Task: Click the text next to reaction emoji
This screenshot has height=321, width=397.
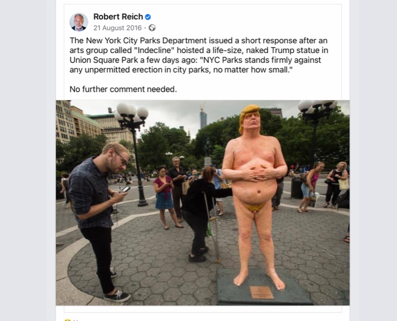Action: click(x=75, y=320)
